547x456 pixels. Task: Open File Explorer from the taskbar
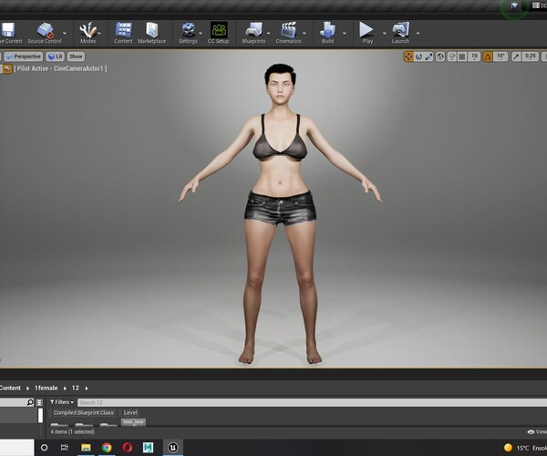click(86, 448)
